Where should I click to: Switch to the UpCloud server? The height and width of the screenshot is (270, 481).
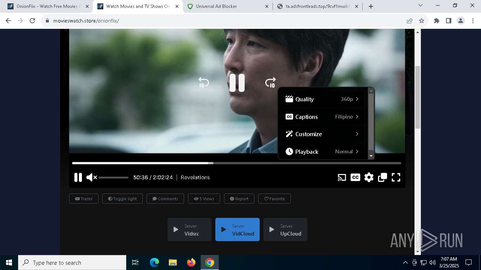(x=285, y=229)
